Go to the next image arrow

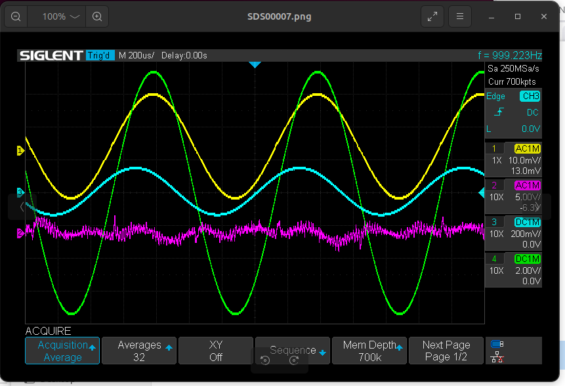click(537, 207)
